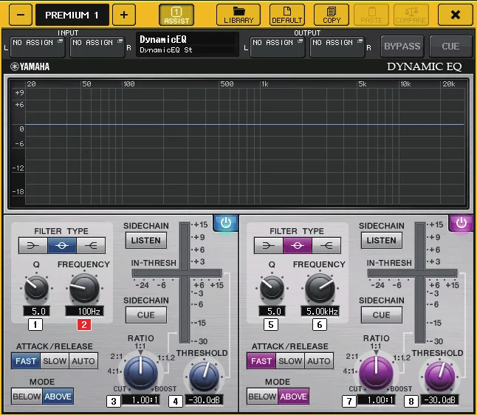Set purple band mode to ABOVE
The width and height of the screenshot is (477, 415).
pos(293,396)
